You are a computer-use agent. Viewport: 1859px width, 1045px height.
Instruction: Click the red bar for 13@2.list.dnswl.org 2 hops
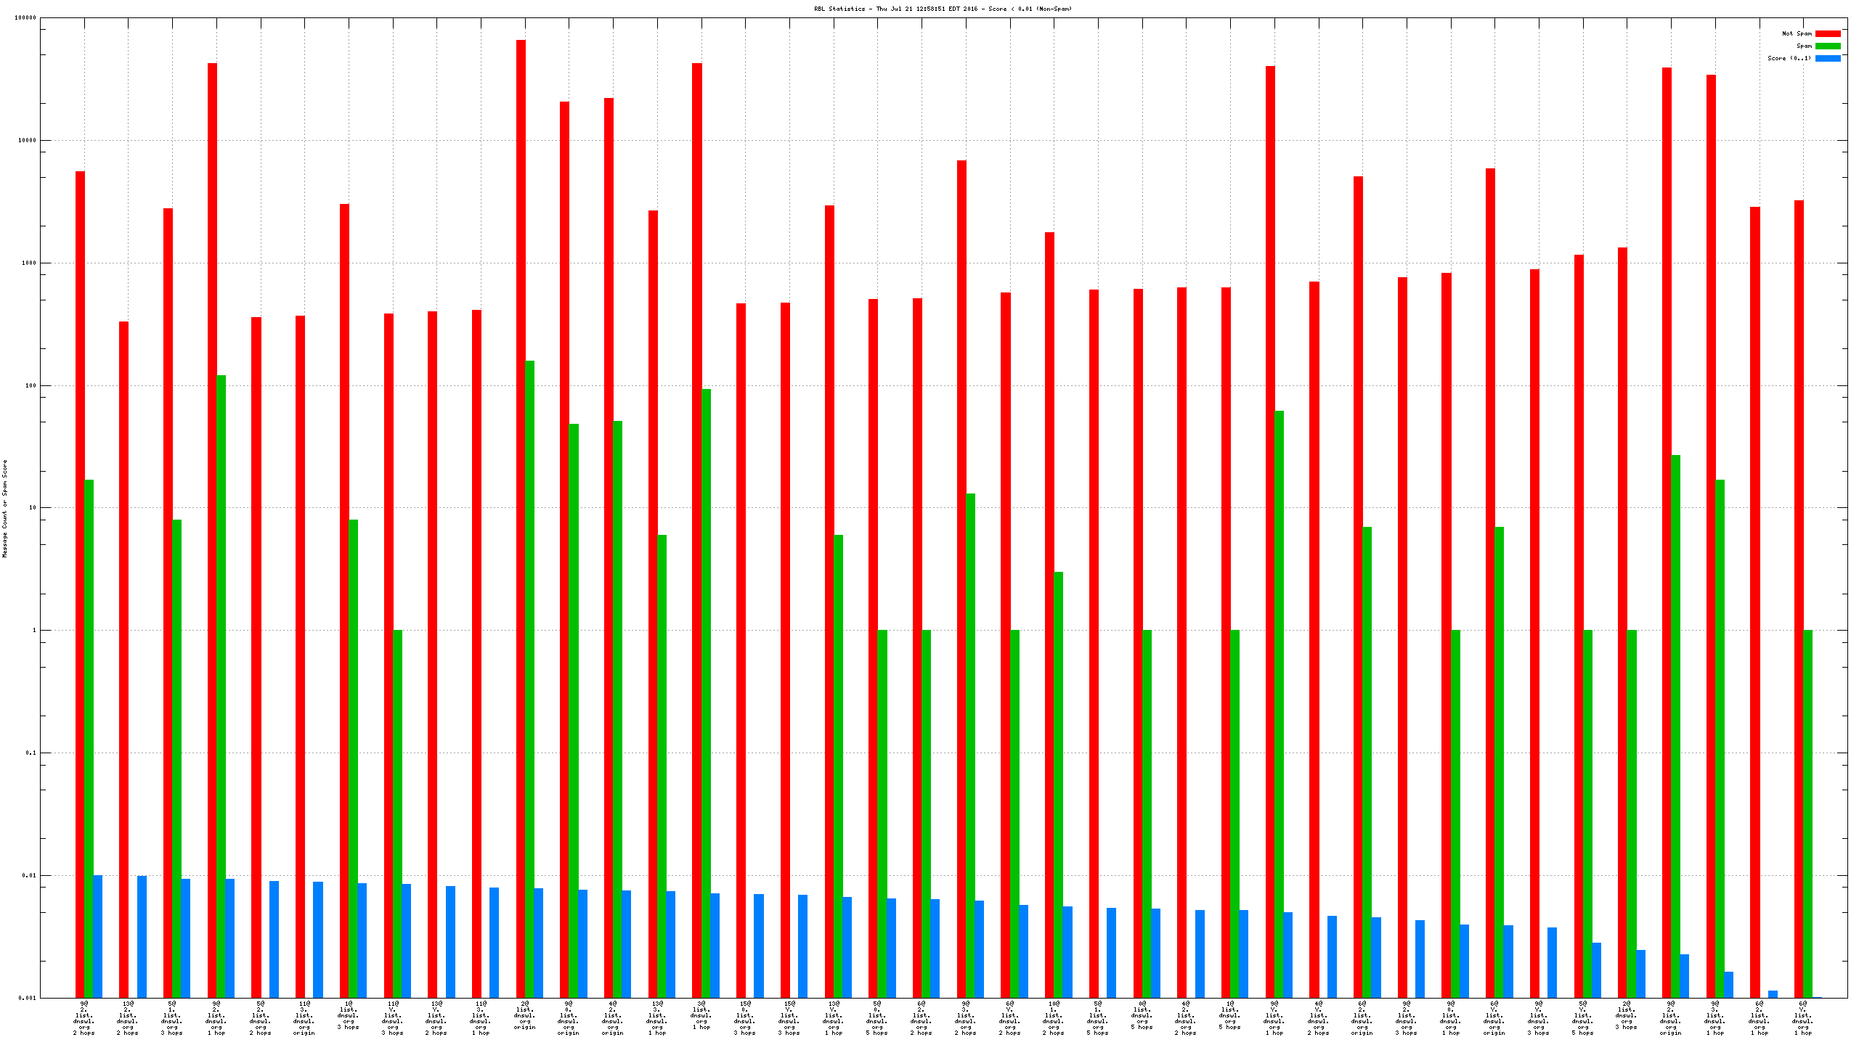(x=124, y=653)
